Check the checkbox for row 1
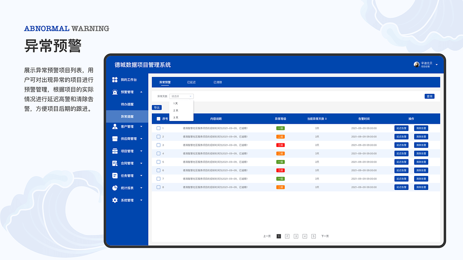 point(158,128)
